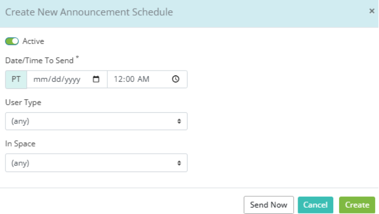Viewport: 379px width, 214px height.
Task: Expand the In Space dropdown
Action: pos(96,163)
